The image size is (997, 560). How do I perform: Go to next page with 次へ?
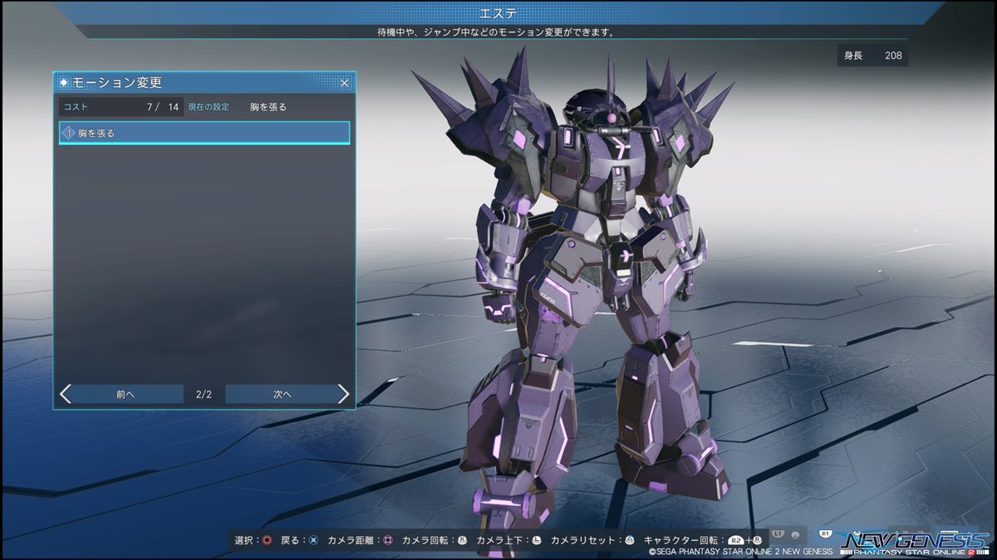click(x=287, y=394)
